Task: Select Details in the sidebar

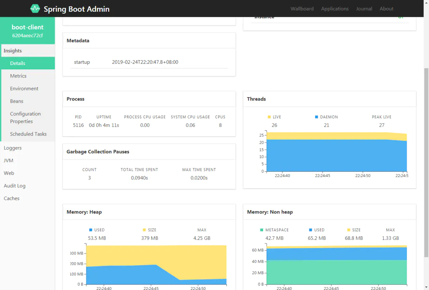Action: 28,63
